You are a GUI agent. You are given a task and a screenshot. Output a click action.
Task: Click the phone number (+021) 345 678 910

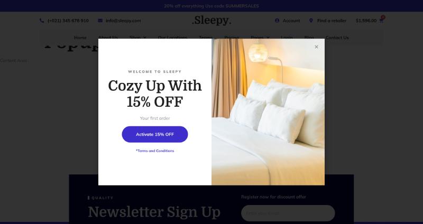pyautogui.click(x=68, y=21)
